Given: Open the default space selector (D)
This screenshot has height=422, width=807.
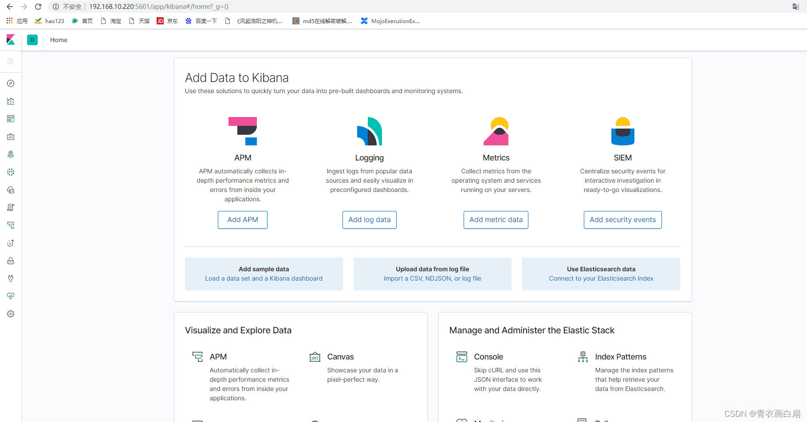Looking at the screenshot, I should click(x=32, y=40).
